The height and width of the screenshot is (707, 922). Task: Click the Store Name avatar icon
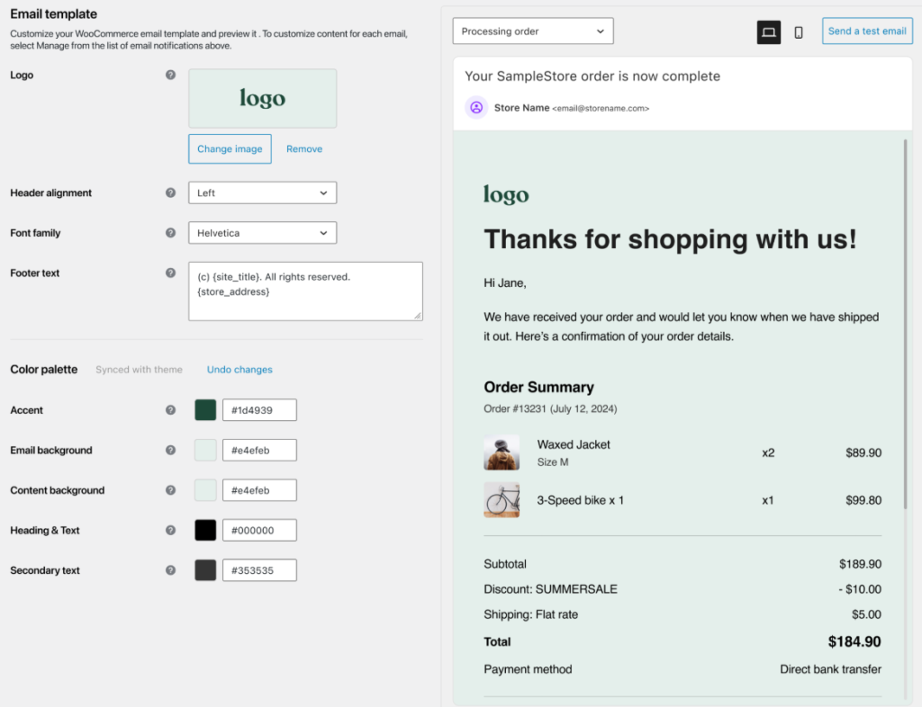tap(475, 107)
